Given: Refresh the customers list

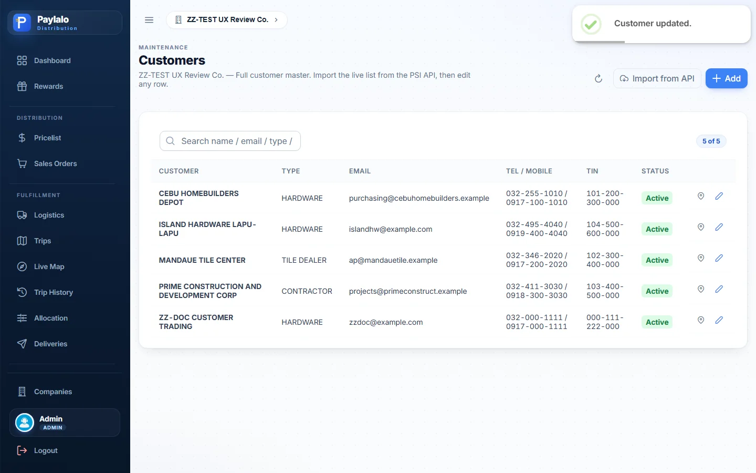Looking at the screenshot, I should click(598, 79).
